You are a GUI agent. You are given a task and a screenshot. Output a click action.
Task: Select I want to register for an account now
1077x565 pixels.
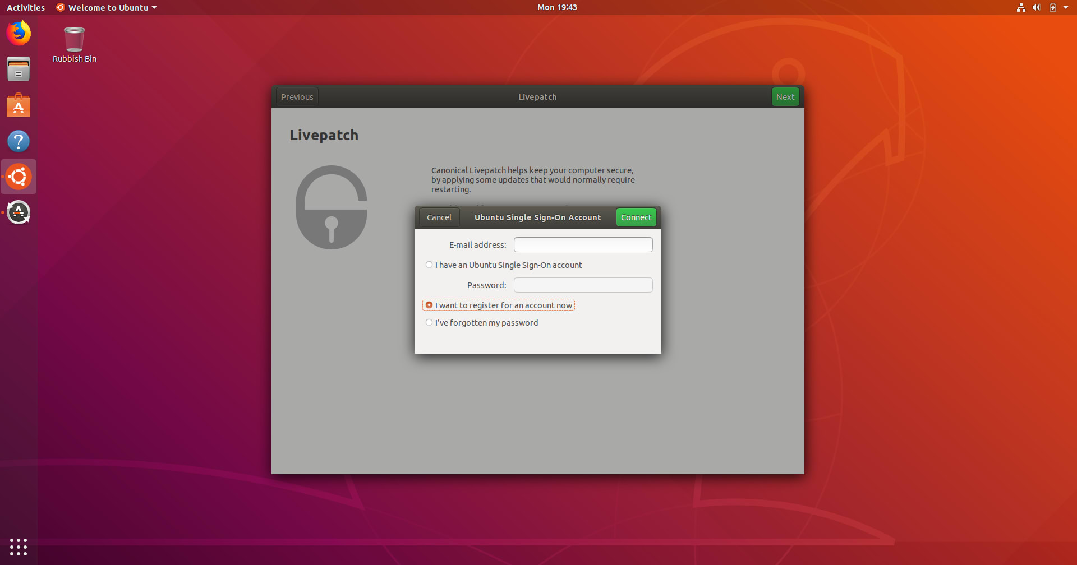499,305
